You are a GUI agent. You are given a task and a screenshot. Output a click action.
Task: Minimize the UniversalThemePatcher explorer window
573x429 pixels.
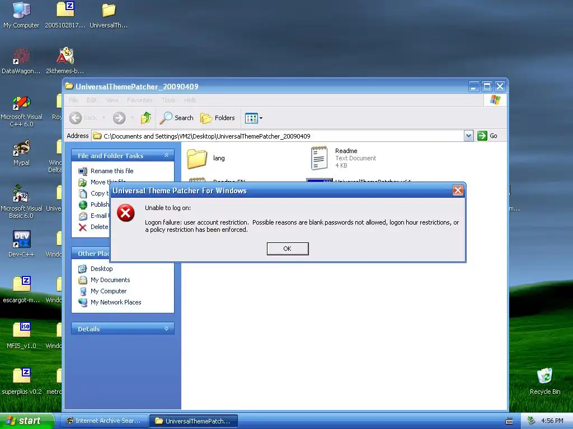tap(474, 87)
